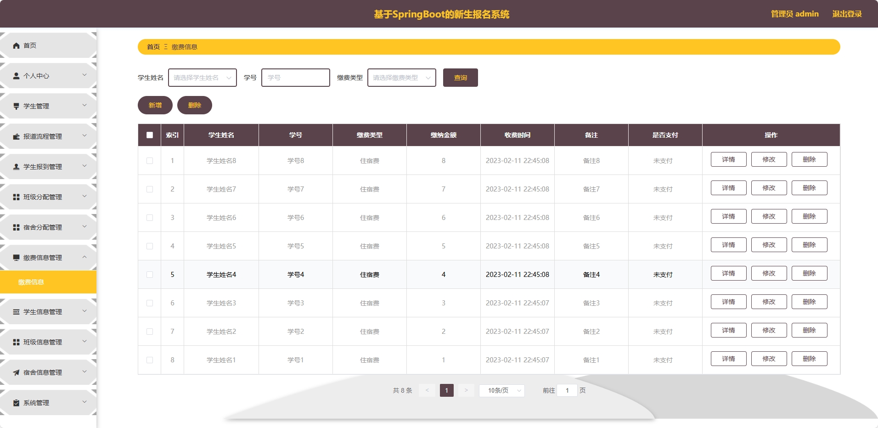Toggle the select-all checkbox in table header
Viewport: 878px width, 428px height.
150,135
